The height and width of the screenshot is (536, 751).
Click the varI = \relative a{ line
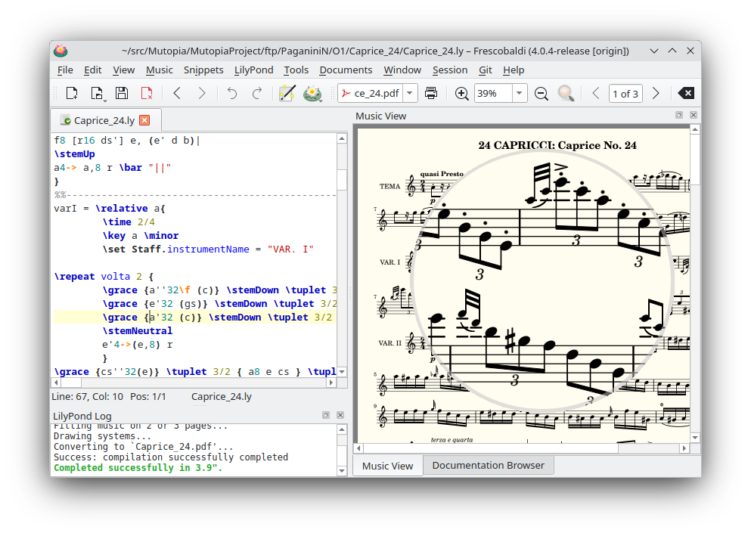point(109,209)
